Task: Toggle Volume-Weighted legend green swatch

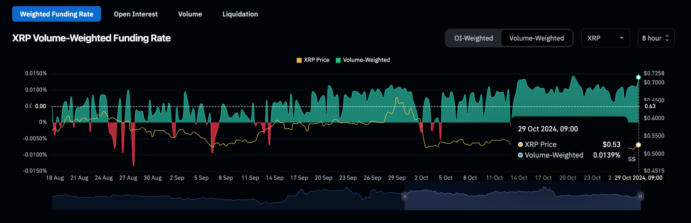Action: (338, 60)
